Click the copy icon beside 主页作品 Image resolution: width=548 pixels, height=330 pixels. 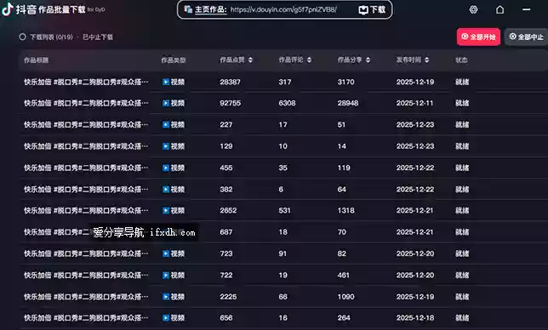(188, 9)
